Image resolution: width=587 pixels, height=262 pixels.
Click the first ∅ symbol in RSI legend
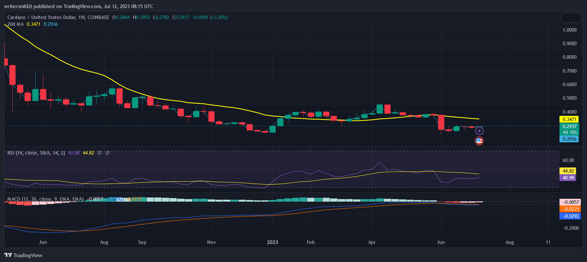99,153
